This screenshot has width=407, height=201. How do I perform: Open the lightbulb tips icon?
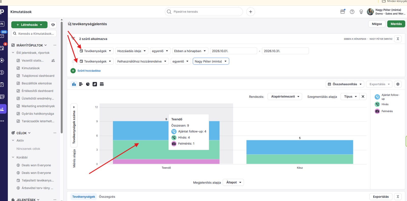(361, 12)
